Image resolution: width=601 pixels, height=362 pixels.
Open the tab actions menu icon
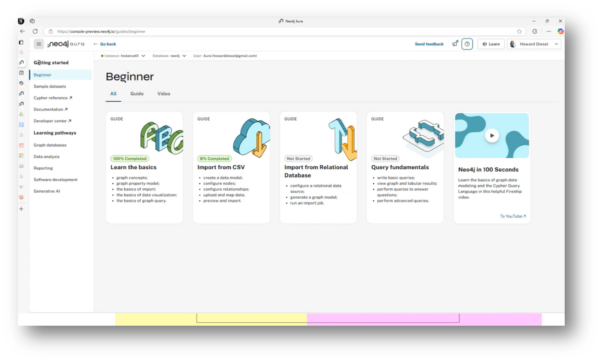[21, 42]
